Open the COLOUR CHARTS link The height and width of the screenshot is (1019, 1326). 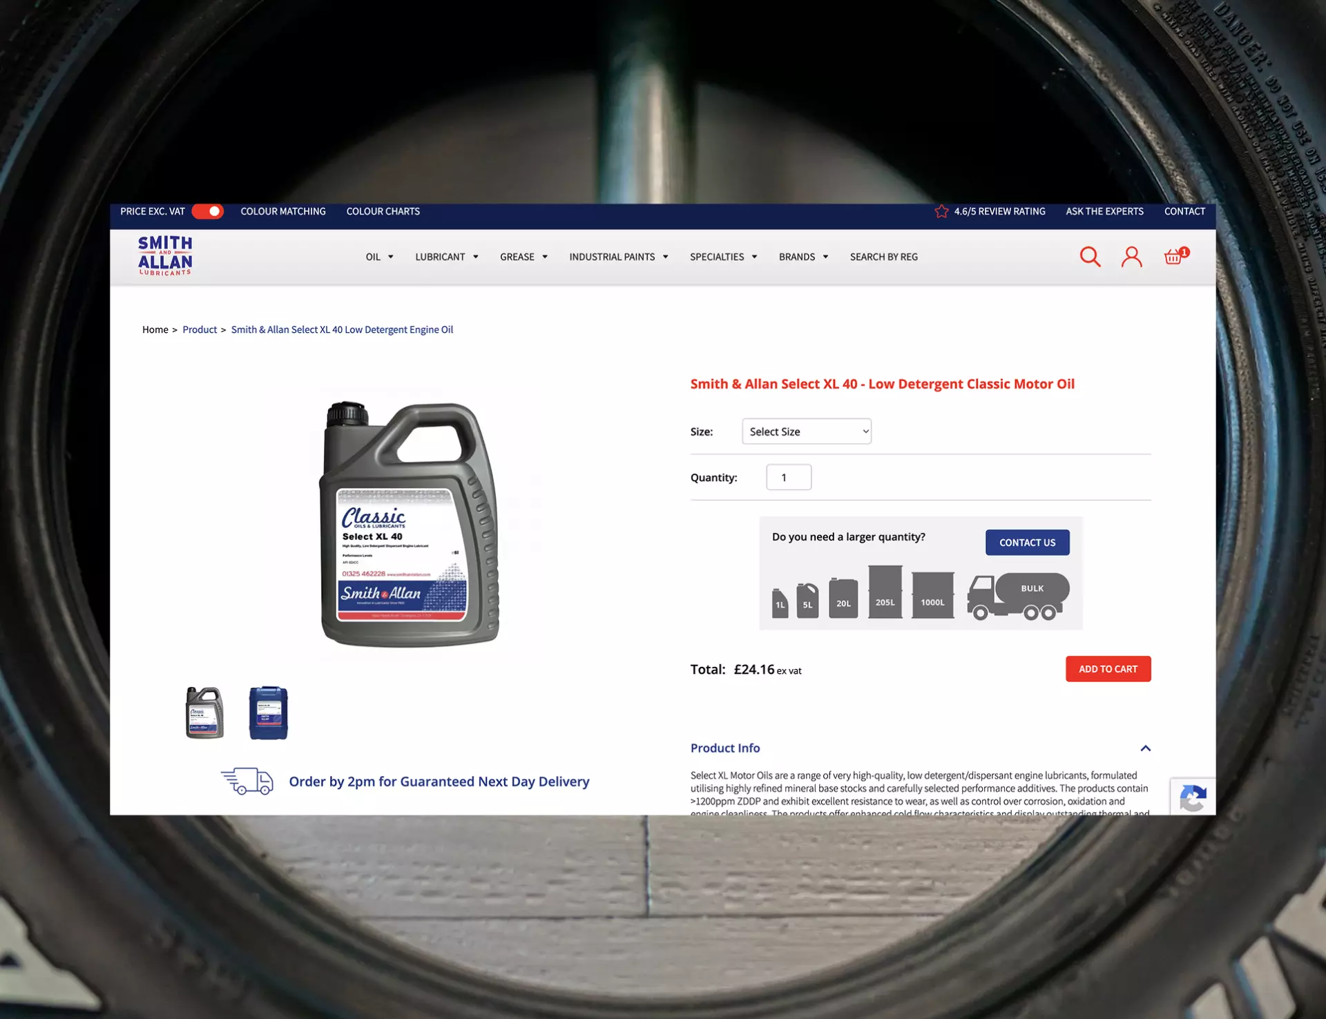pyautogui.click(x=383, y=211)
